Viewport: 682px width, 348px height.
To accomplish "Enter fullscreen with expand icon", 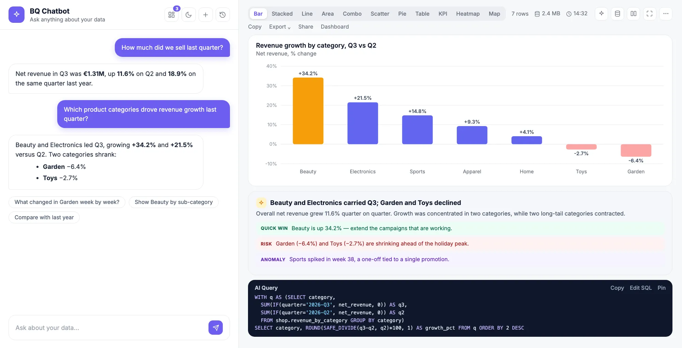I will (650, 14).
